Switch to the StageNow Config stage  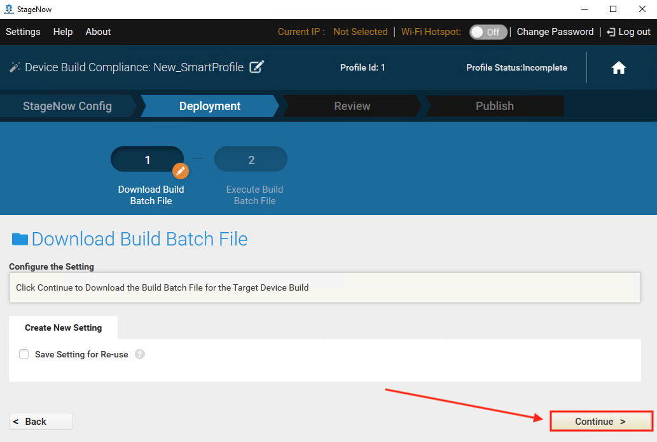point(67,106)
